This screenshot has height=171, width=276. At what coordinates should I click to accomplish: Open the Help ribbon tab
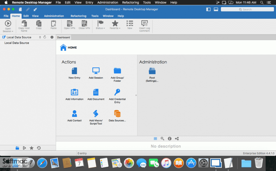pyautogui.click(x=121, y=16)
